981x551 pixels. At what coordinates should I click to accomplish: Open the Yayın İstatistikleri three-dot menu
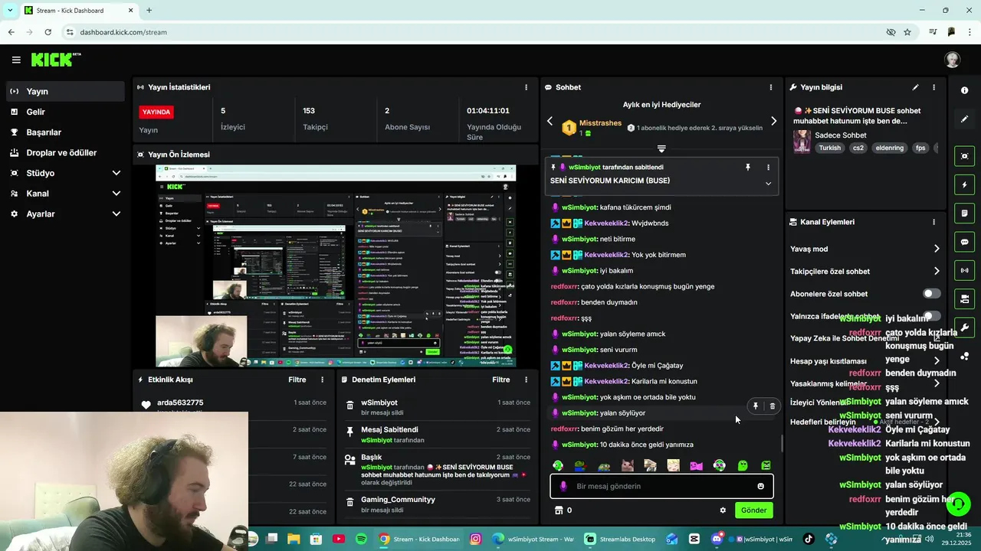coord(526,87)
